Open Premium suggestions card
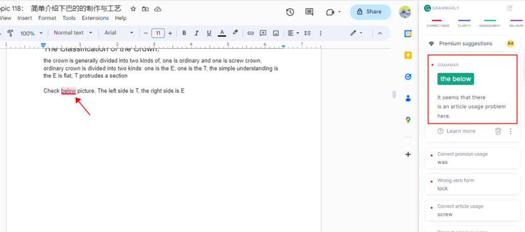 (472, 44)
